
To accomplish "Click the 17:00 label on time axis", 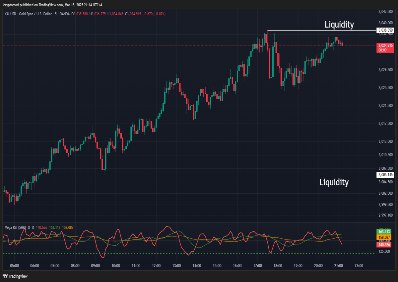I will 257,266.
